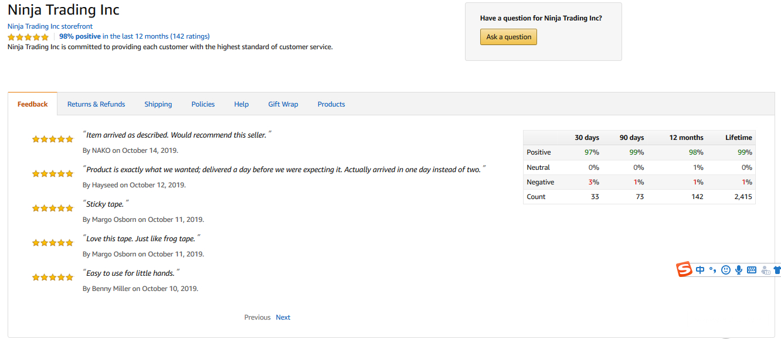This screenshot has height=339, width=781.
Task: Select the Policies tab
Action: point(203,104)
